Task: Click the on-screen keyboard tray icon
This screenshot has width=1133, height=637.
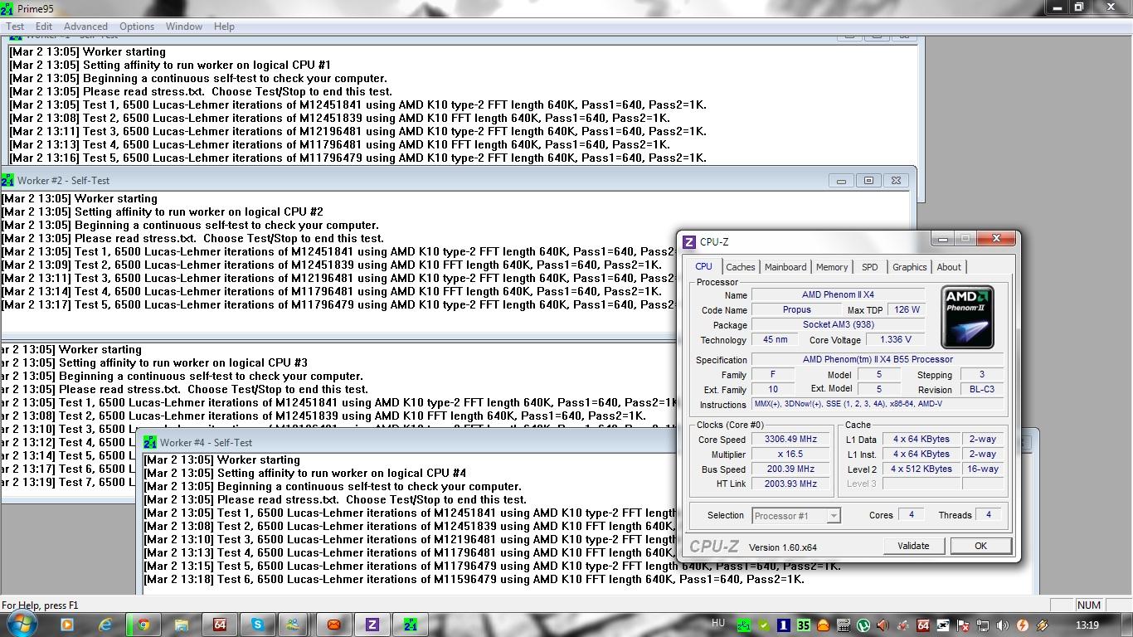Action: point(844,625)
